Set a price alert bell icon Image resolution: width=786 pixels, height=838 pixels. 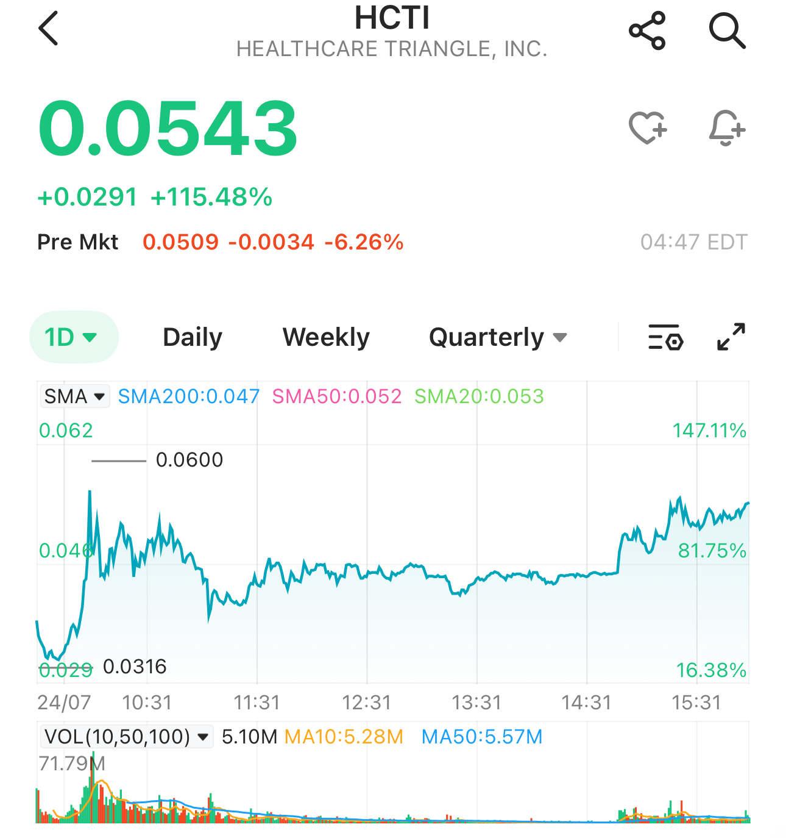pyautogui.click(x=727, y=128)
